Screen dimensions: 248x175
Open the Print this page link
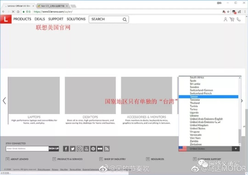(x=44, y=170)
